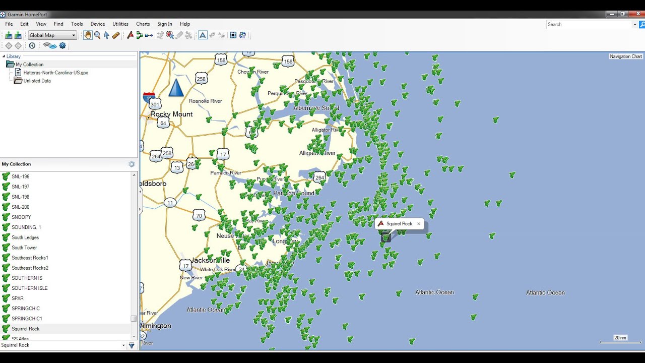
Task: Select South Ledges waypoint
Action: [66, 237]
